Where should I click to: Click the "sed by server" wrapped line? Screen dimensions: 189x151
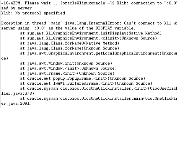(17, 8)
